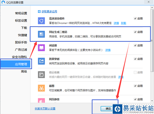Click the vertical scrollbar thumb
Image resolution: width=154 pixels, height=114 pixels.
pos(152,41)
